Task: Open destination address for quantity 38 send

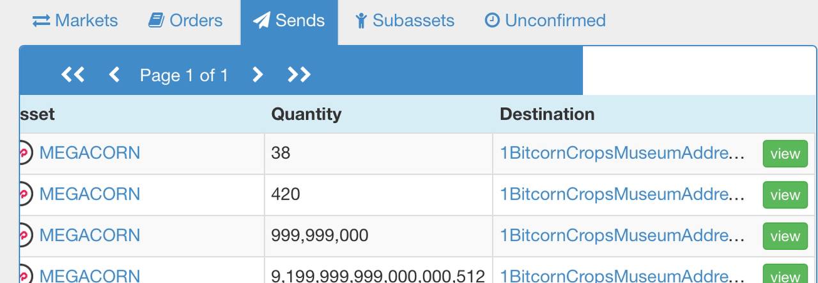Action: 622,153
